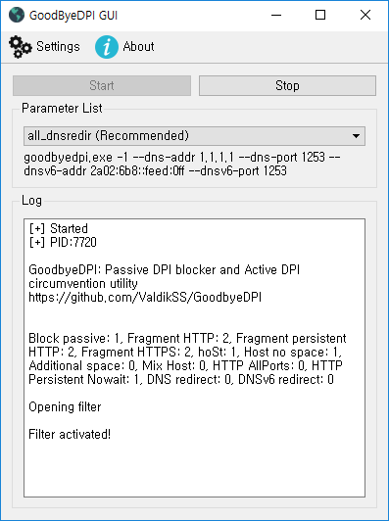This screenshot has width=389, height=521.
Task: Click the 'Filter activated!' log line
Action: pos(70,434)
